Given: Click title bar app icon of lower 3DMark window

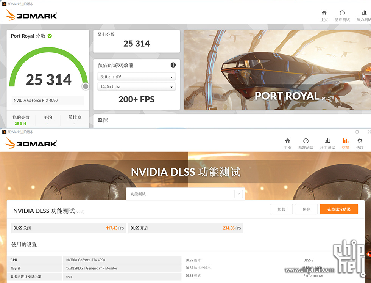Looking at the screenshot, I should 4,132.
